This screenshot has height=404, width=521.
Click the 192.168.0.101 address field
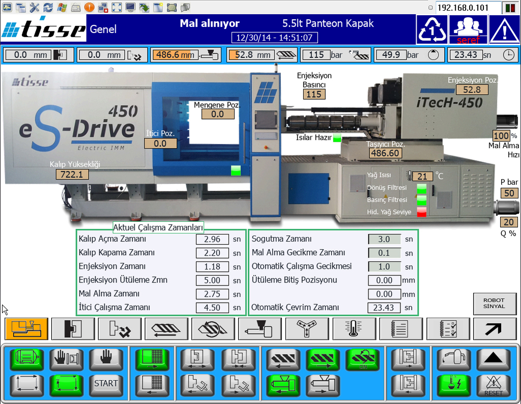(468, 7)
